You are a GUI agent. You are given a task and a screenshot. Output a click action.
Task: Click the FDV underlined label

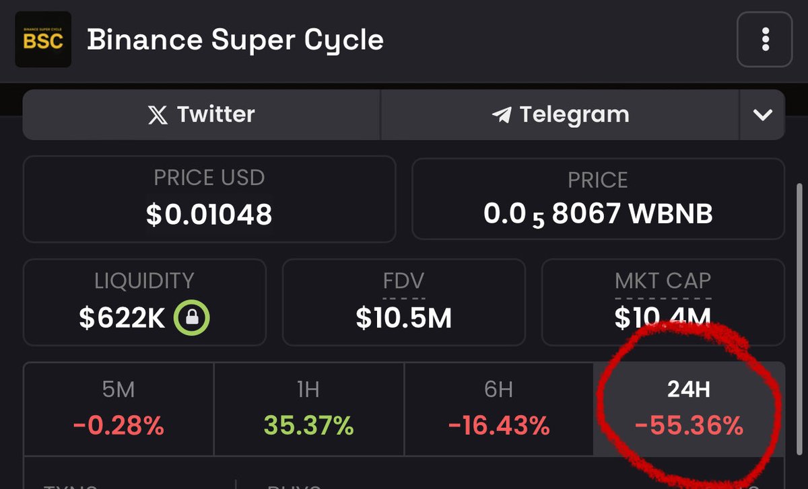404,281
